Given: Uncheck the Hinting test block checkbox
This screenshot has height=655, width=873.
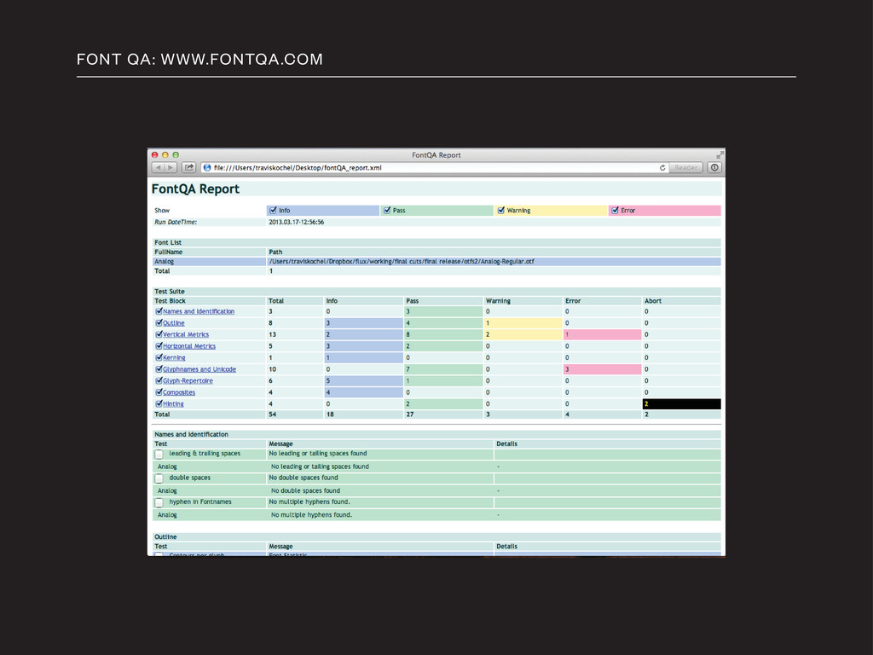Looking at the screenshot, I should tap(159, 403).
